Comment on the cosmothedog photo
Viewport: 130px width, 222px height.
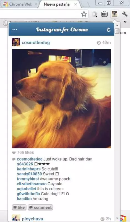tap(40, 207)
